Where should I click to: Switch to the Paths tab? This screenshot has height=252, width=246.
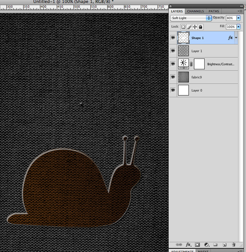pyautogui.click(x=214, y=11)
